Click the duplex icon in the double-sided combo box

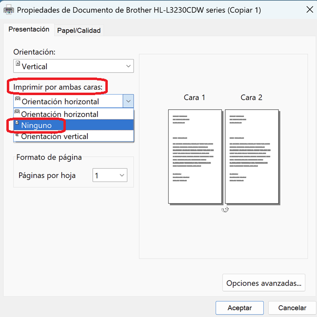click(18, 99)
